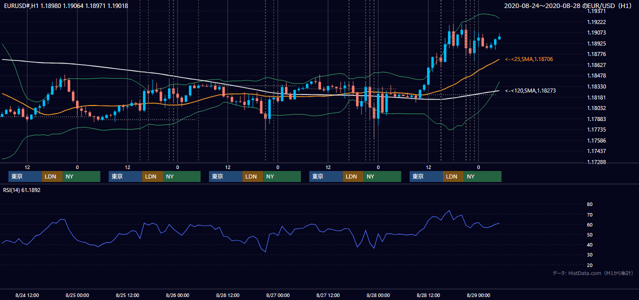639x300 pixels.
Task: Click the NY session box for 8/24
Action: [x=81, y=176]
